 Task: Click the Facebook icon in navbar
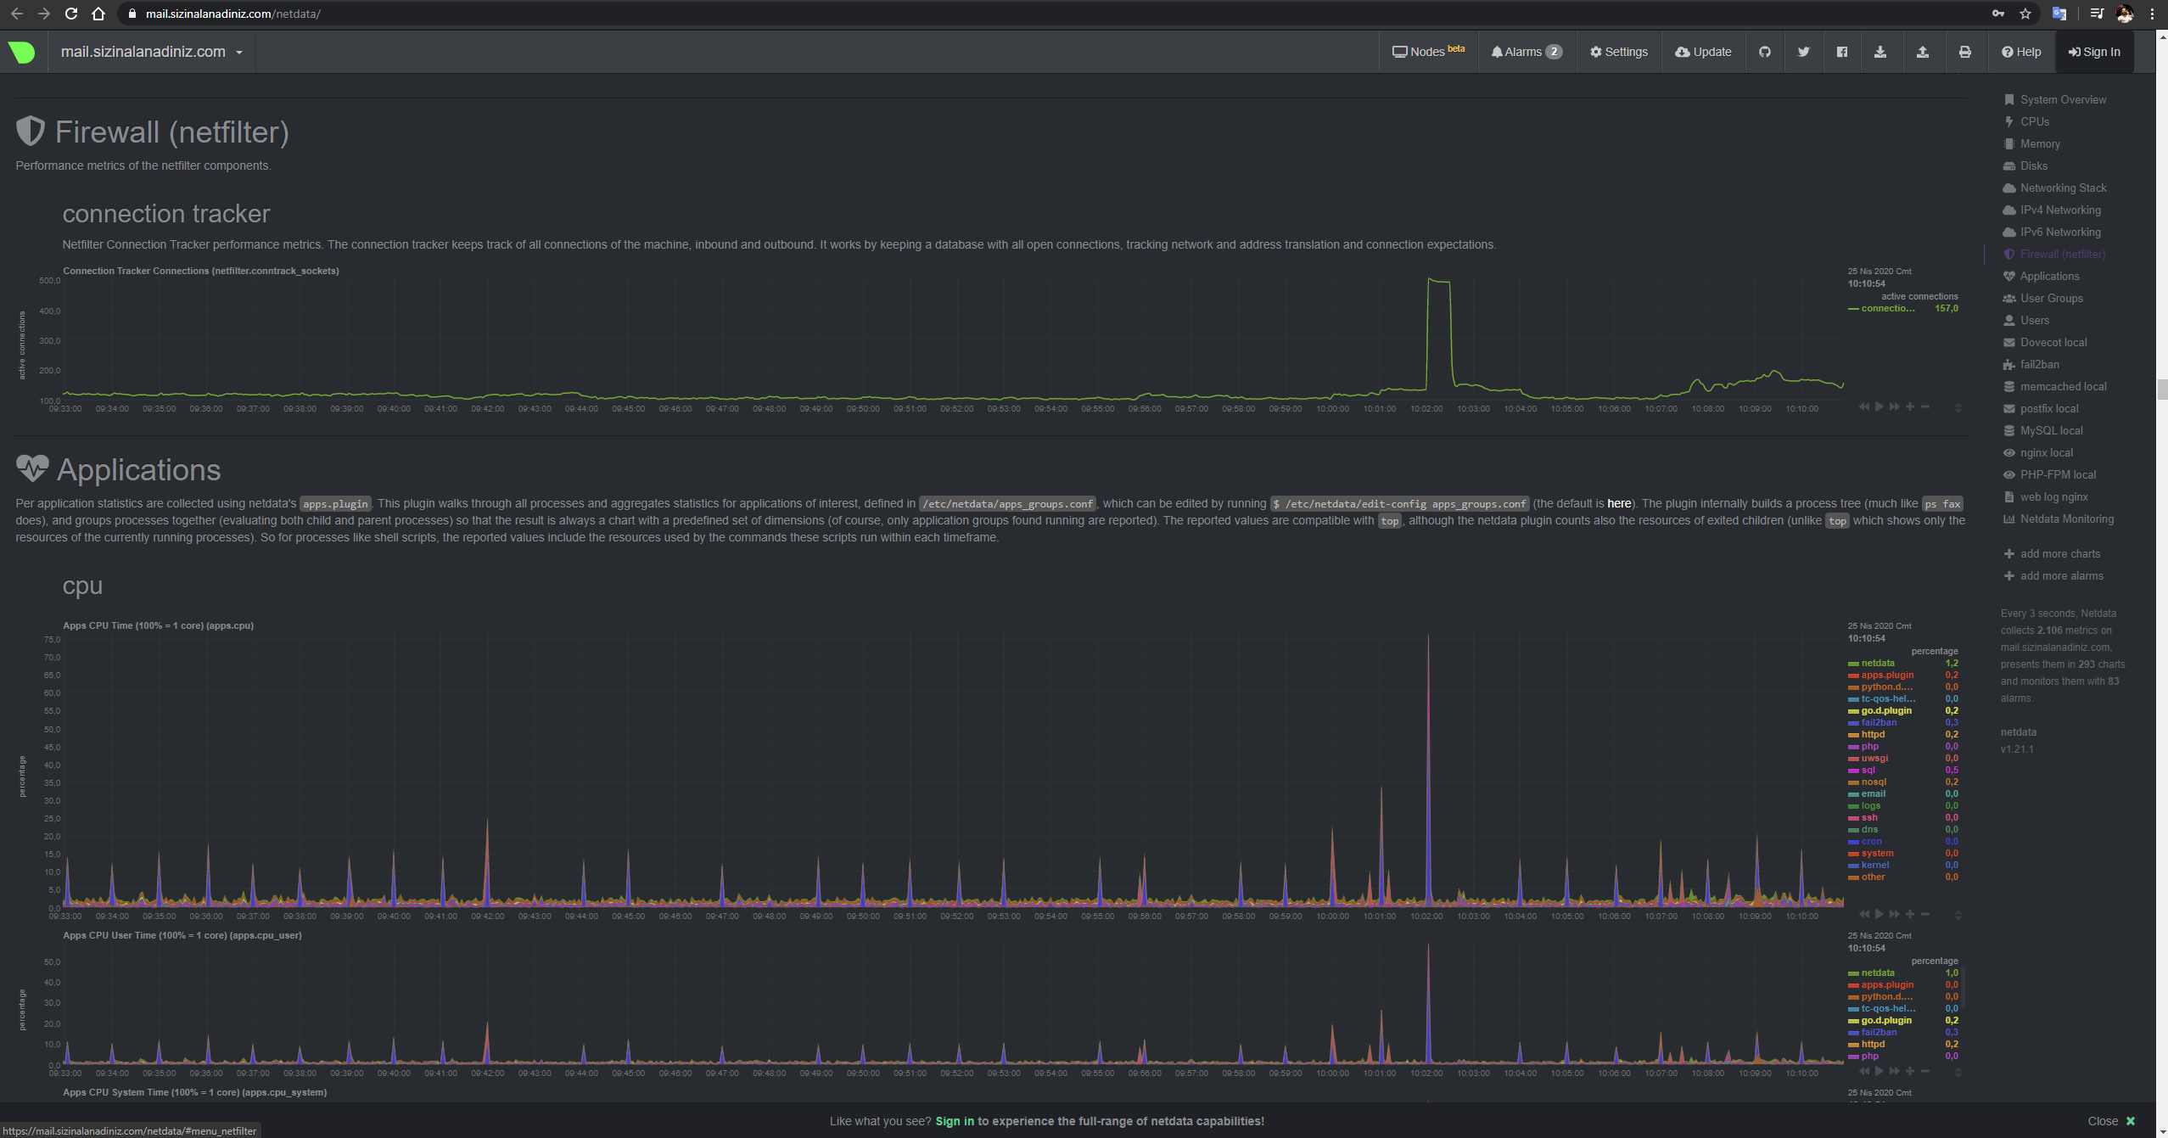pyautogui.click(x=1841, y=52)
